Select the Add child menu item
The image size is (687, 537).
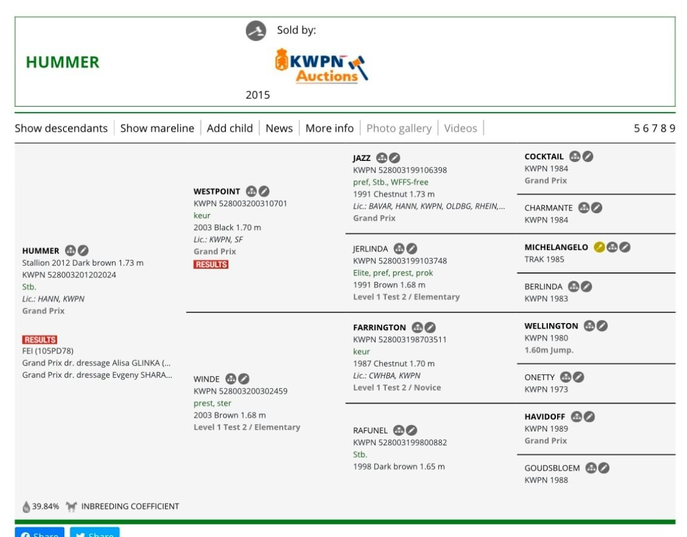click(x=230, y=128)
